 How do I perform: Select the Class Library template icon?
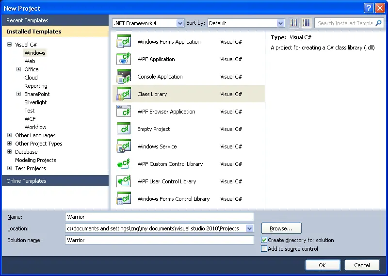click(124, 94)
